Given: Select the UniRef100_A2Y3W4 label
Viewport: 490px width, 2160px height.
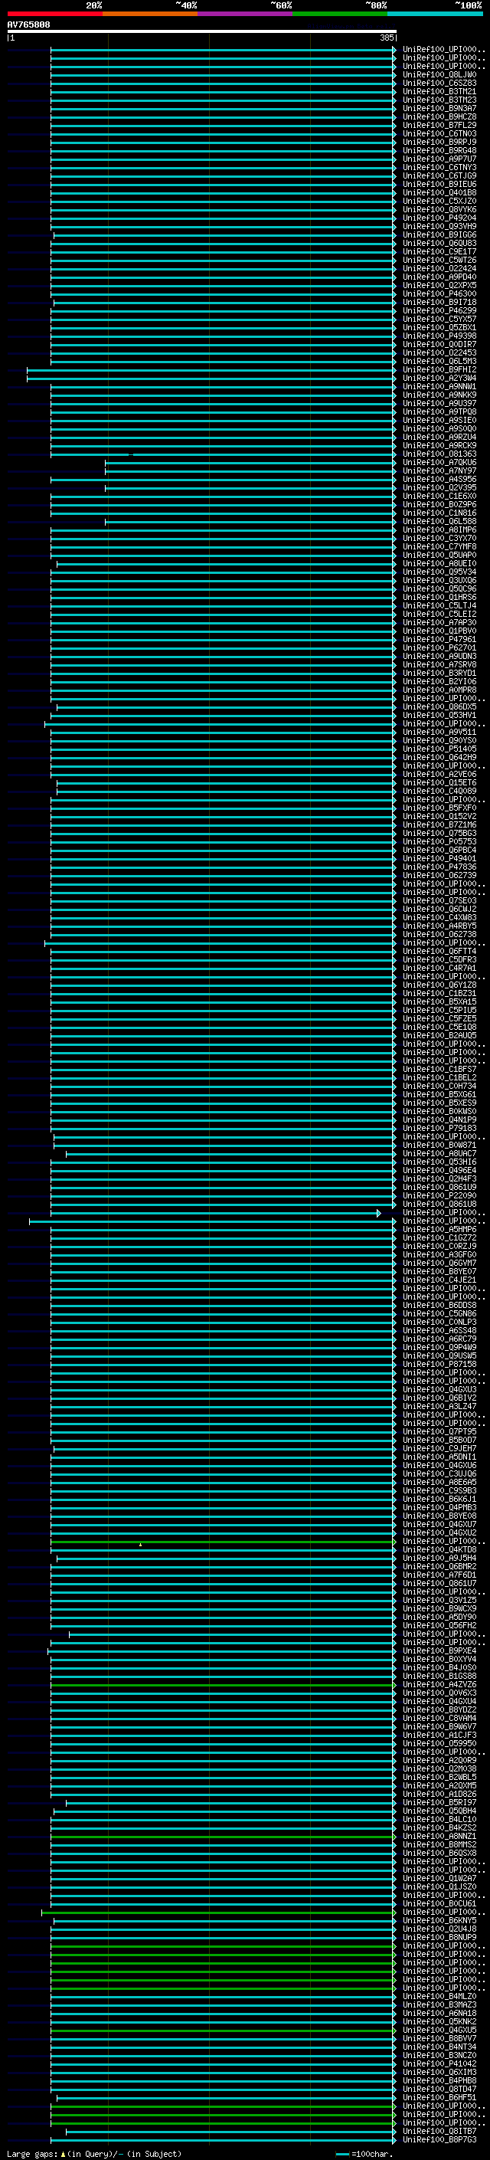Looking at the screenshot, I should click(x=439, y=379).
